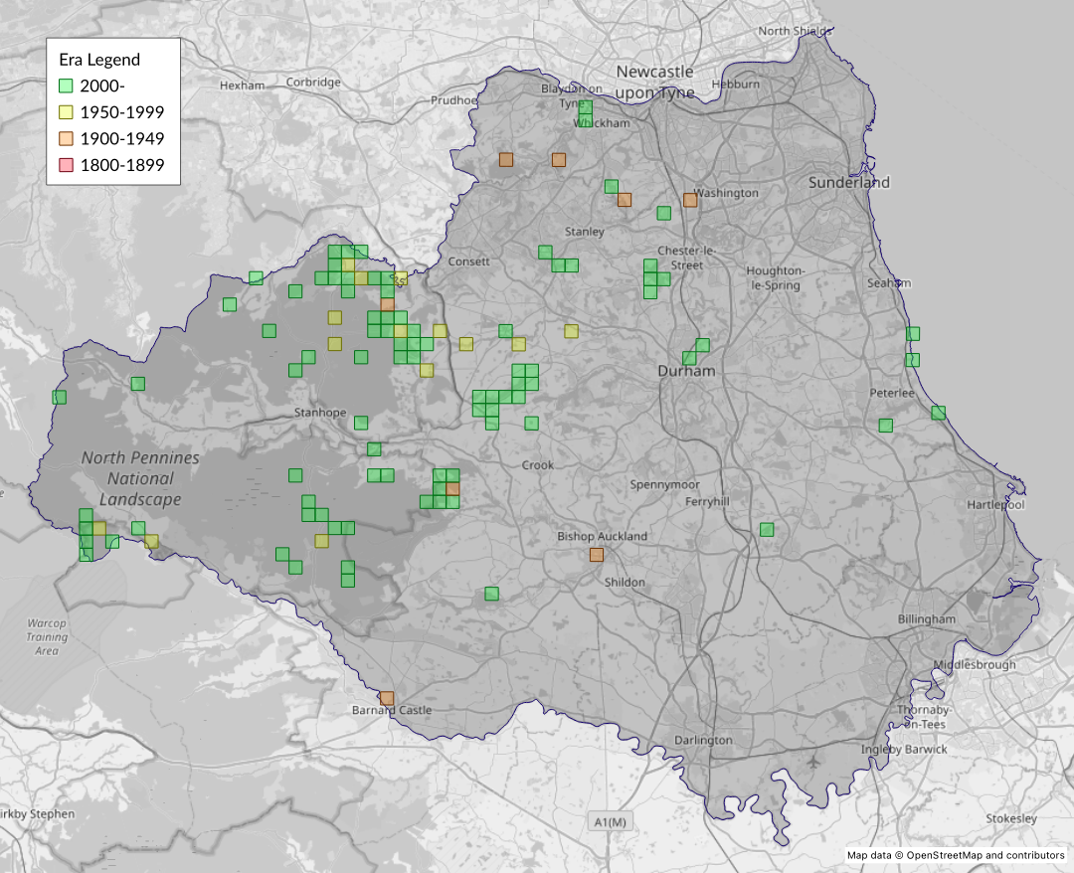The width and height of the screenshot is (1074, 873).
Task: Click the Era Legend title
Action: [x=99, y=61]
